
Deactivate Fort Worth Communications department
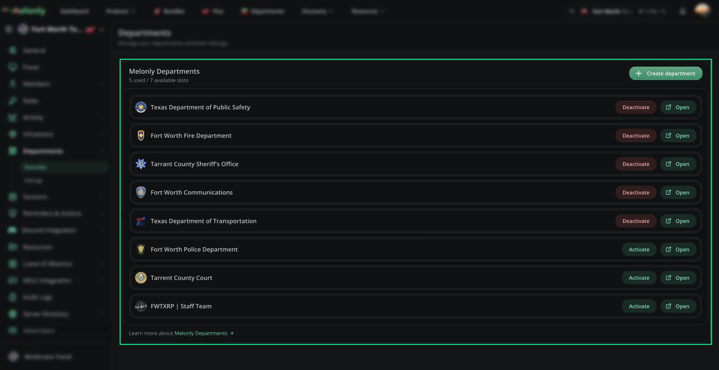[x=636, y=193]
